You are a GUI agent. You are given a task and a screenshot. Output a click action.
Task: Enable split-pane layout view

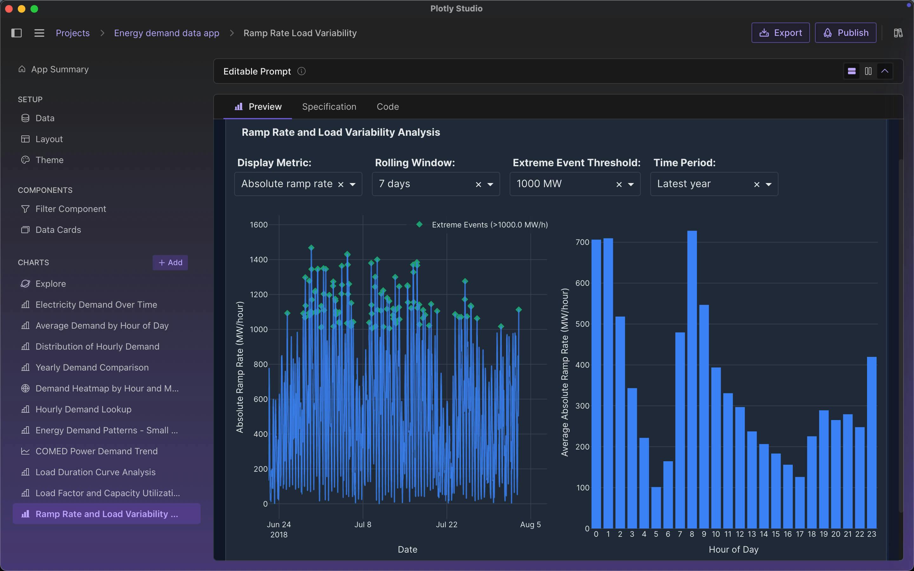[868, 71]
